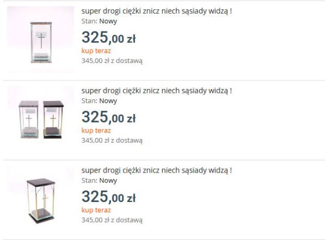Click '345,00 zł z dostawą' in the third listing
325x240 pixels.
[x=112, y=220]
